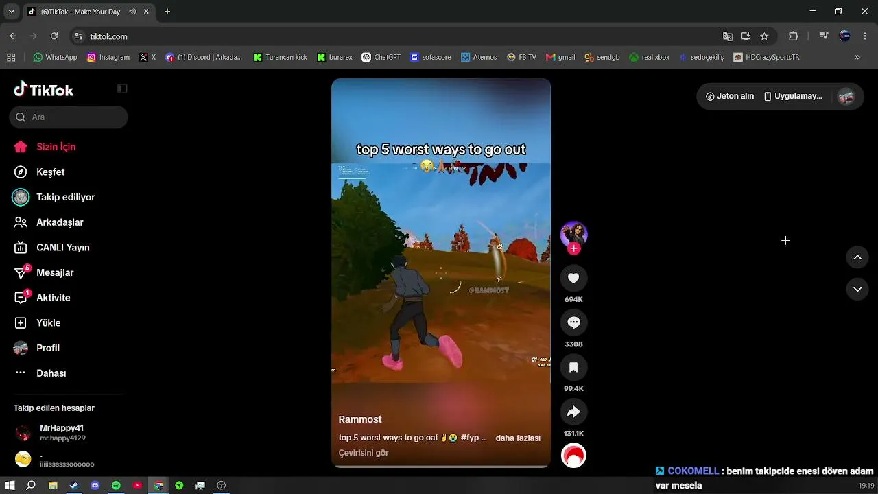This screenshot has height=494, width=878.
Task: Expand the Dahası menu
Action: click(40, 373)
